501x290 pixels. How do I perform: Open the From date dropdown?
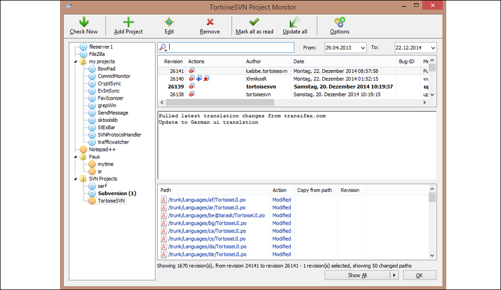(363, 48)
